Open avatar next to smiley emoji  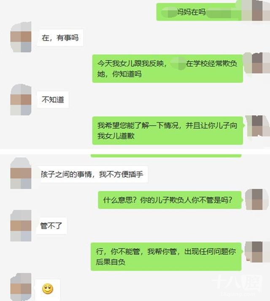pyautogui.click(x=21, y=287)
